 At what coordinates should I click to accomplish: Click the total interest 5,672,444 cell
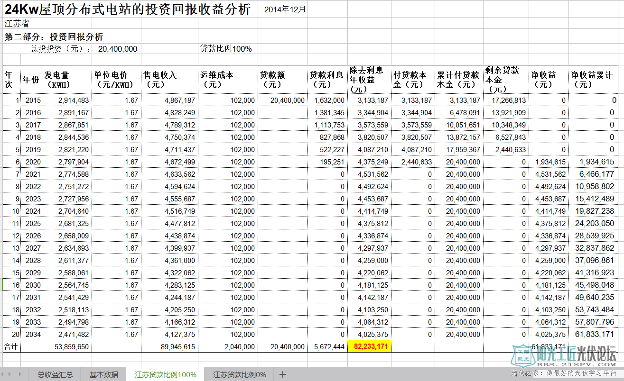(x=327, y=347)
